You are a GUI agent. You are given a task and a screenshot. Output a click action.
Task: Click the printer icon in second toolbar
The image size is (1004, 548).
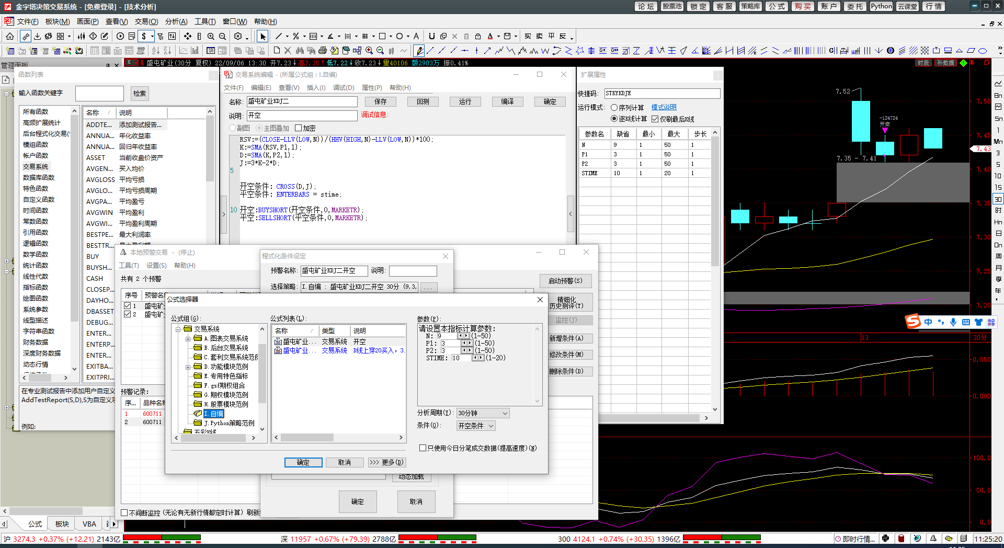click(322, 50)
